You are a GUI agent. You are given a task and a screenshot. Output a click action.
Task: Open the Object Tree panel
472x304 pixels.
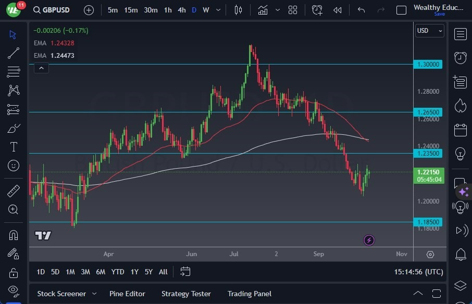pos(461,286)
